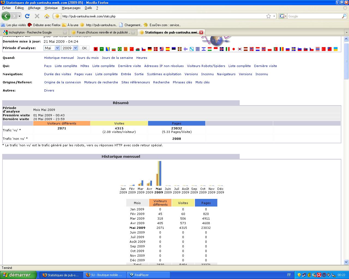Select the Taiwan flag
This screenshot has width=349, height=279.
[x=330, y=49]
